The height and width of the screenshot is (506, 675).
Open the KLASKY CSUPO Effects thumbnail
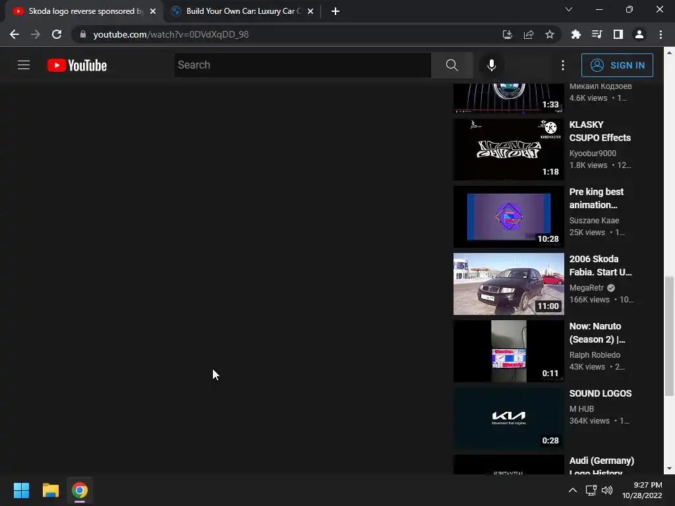[x=508, y=150]
